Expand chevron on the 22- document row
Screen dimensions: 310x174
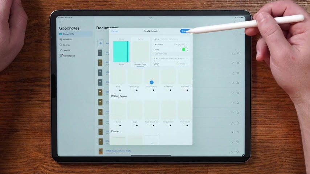click(233, 53)
